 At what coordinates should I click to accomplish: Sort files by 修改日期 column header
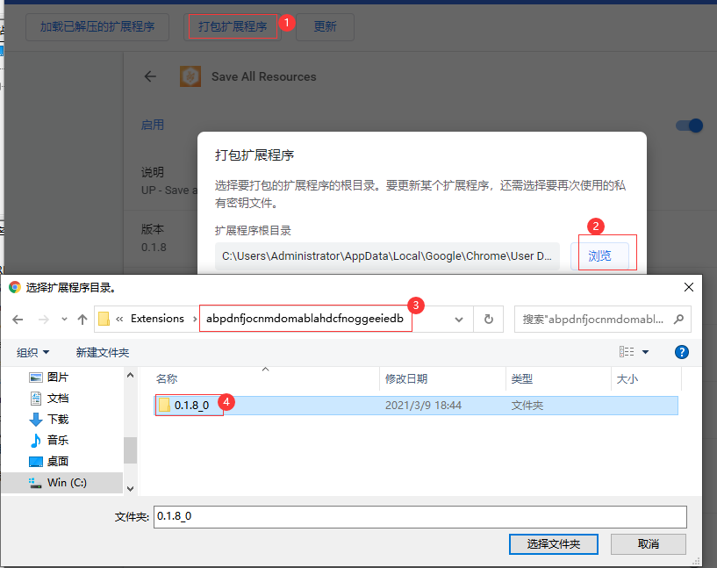(406, 378)
